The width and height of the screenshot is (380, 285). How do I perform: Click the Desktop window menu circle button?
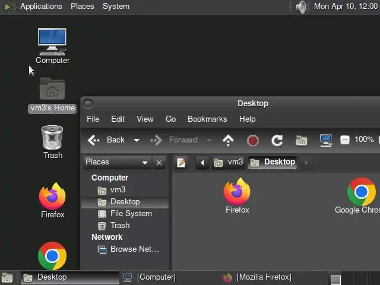pos(88,104)
